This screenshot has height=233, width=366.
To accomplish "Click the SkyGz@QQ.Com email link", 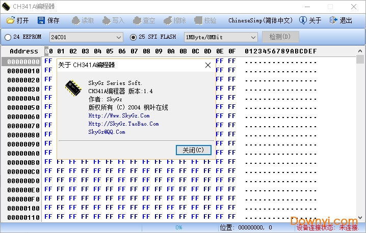I will (107, 132).
